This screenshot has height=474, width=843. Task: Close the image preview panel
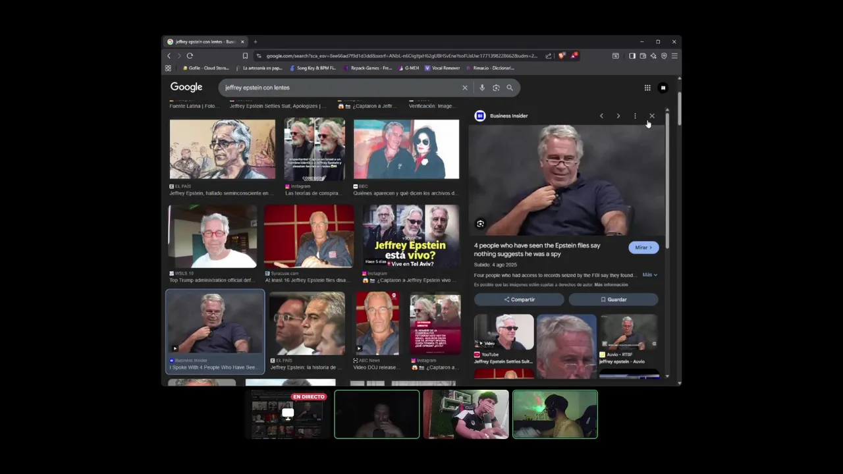coord(652,116)
